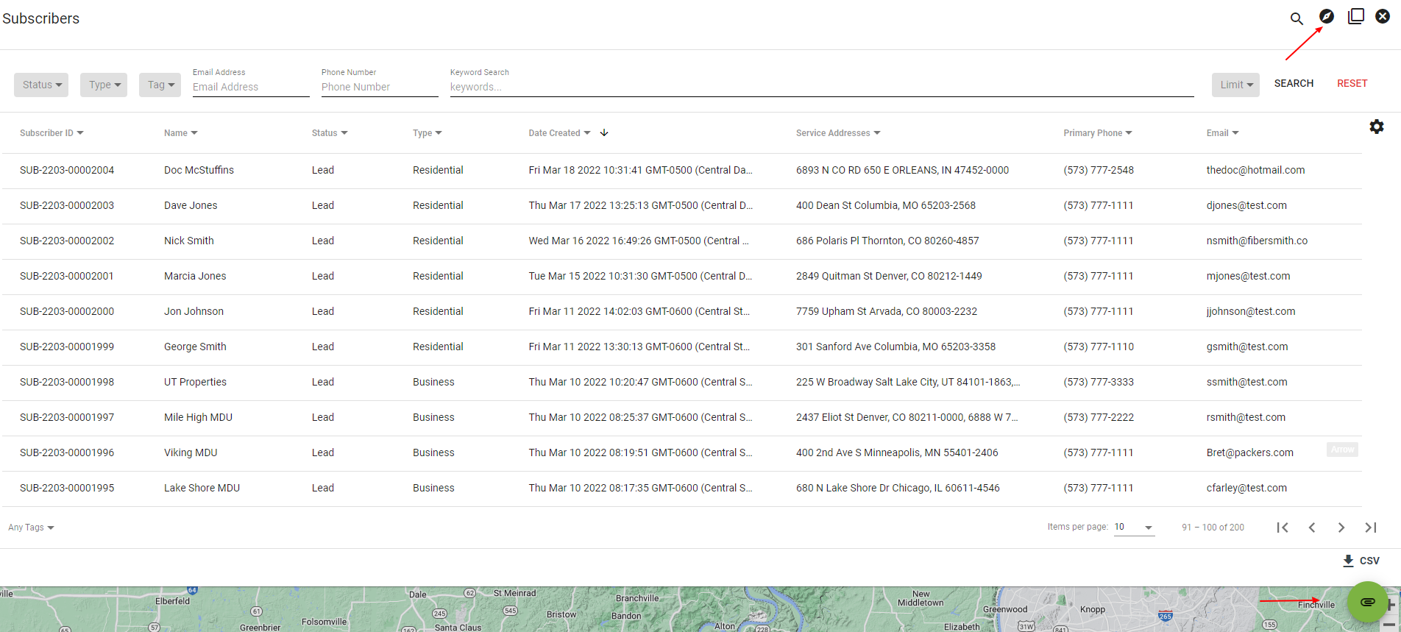Click phone (573) 777-2548
Screen dimensions: 1401x632
1099,170
